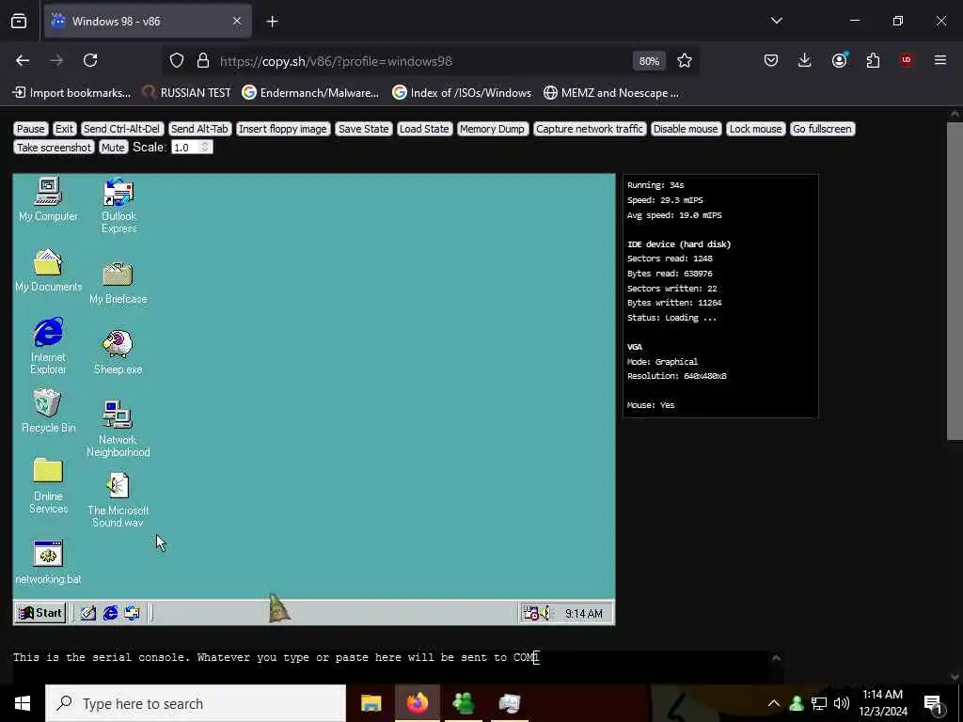
Task: Mute the emulator sound
Action: tap(113, 148)
